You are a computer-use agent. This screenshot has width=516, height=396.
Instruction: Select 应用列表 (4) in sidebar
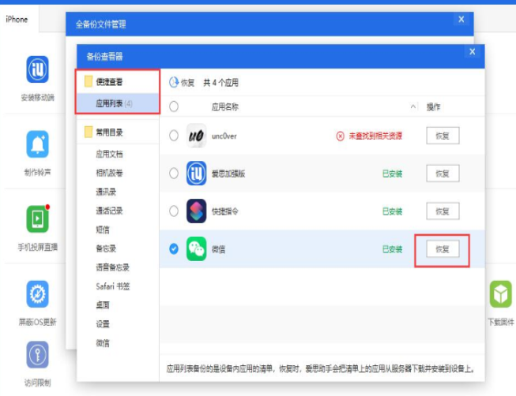click(118, 103)
